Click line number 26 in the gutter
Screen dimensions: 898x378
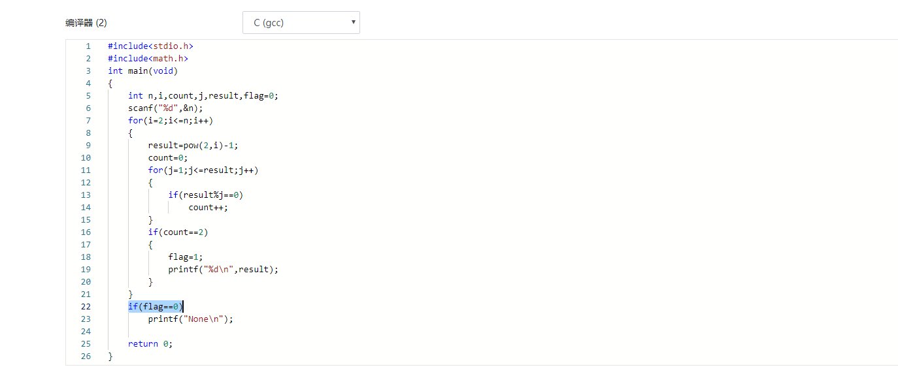tap(87, 356)
